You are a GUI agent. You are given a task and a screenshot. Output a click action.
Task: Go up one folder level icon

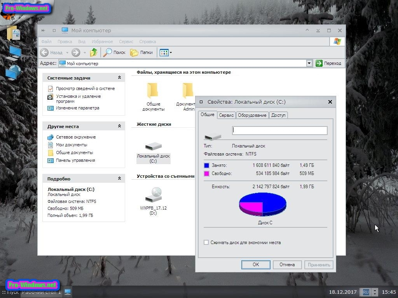(94, 52)
